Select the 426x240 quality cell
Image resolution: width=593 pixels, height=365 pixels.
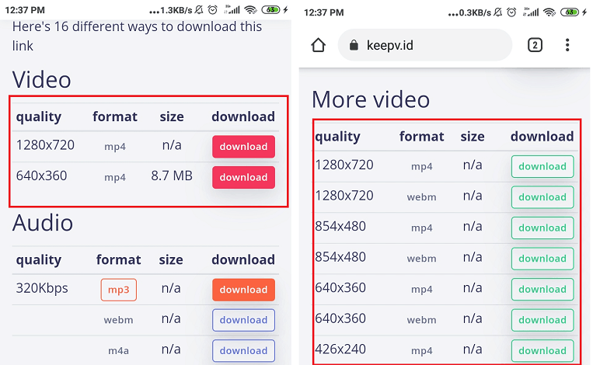coord(340,349)
